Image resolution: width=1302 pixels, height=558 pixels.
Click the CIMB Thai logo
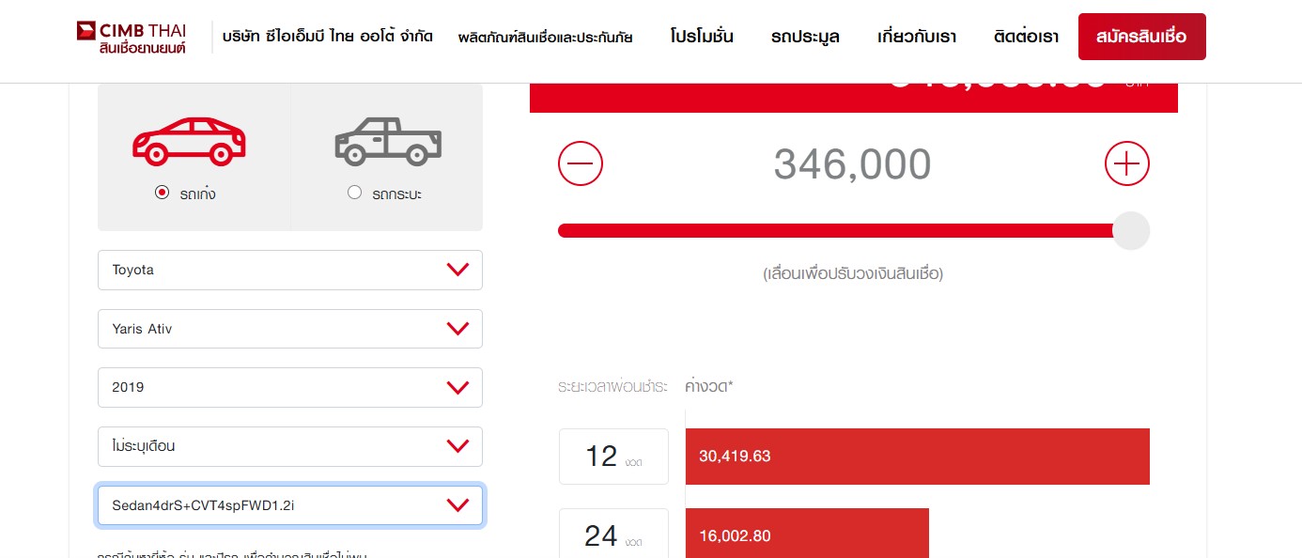click(132, 37)
